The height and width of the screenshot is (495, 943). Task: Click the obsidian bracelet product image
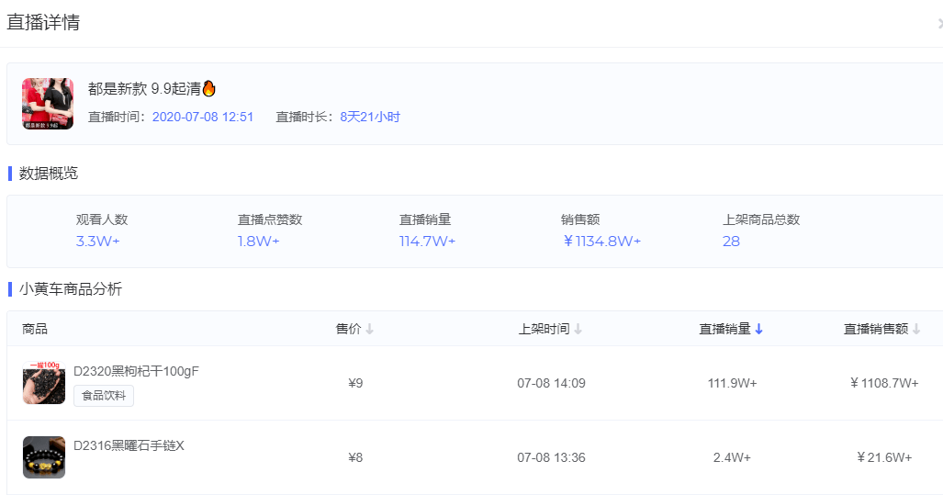click(x=44, y=457)
